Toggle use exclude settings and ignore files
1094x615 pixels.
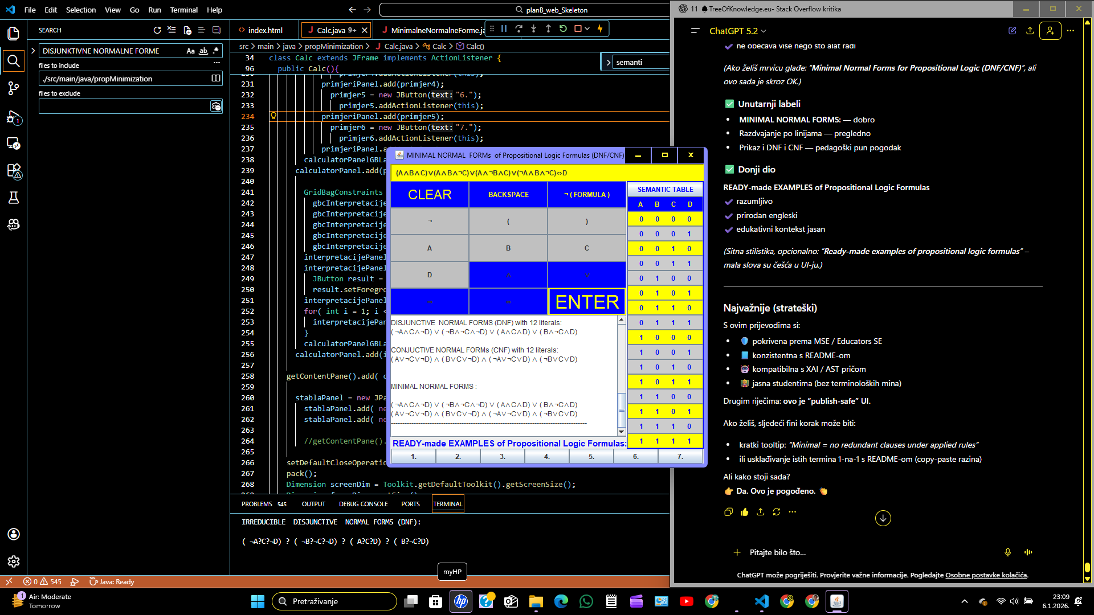pos(215,106)
